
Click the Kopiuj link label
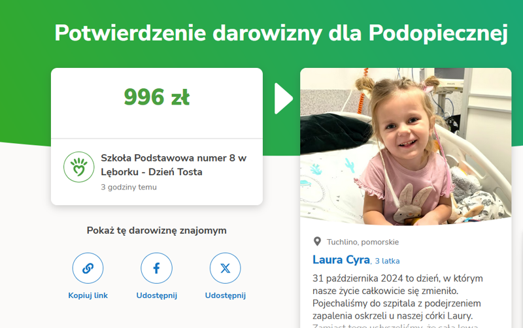point(88,295)
